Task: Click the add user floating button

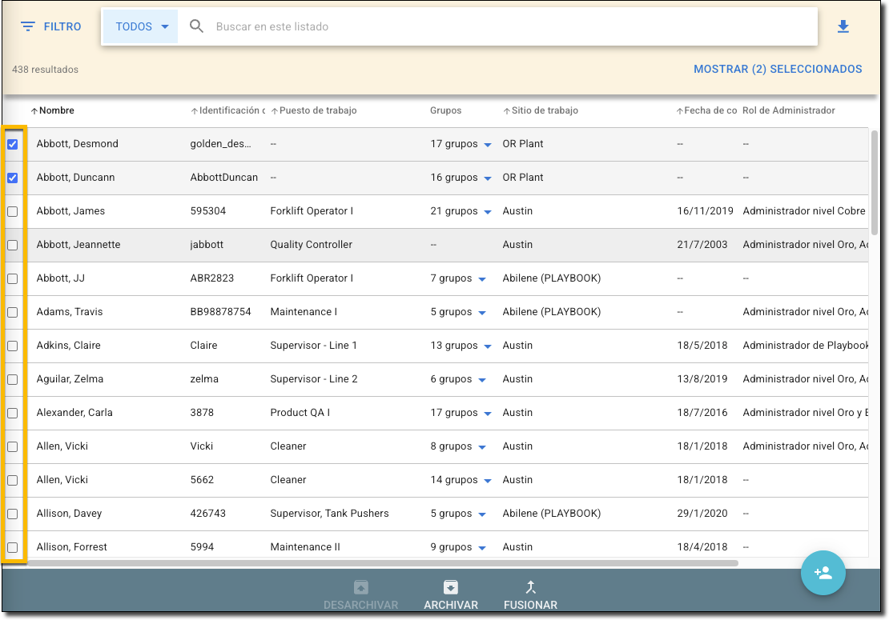Action: pyautogui.click(x=823, y=573)
